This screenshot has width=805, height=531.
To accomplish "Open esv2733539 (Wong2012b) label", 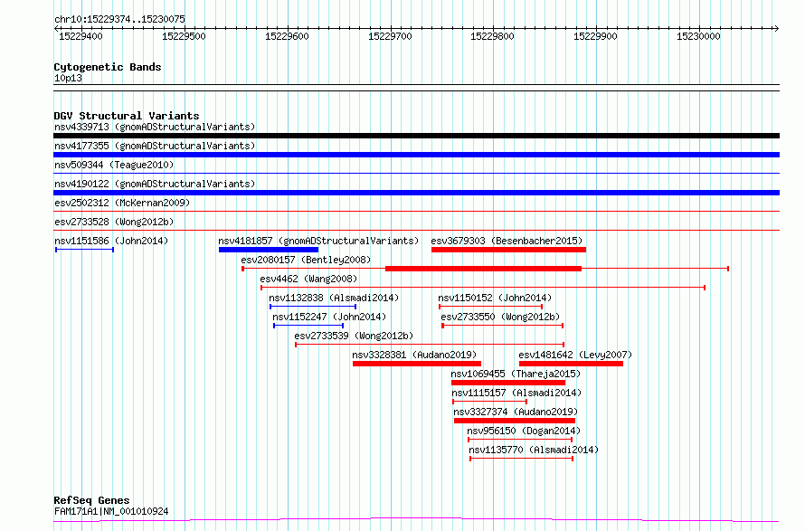I will [x=354, y=336].
